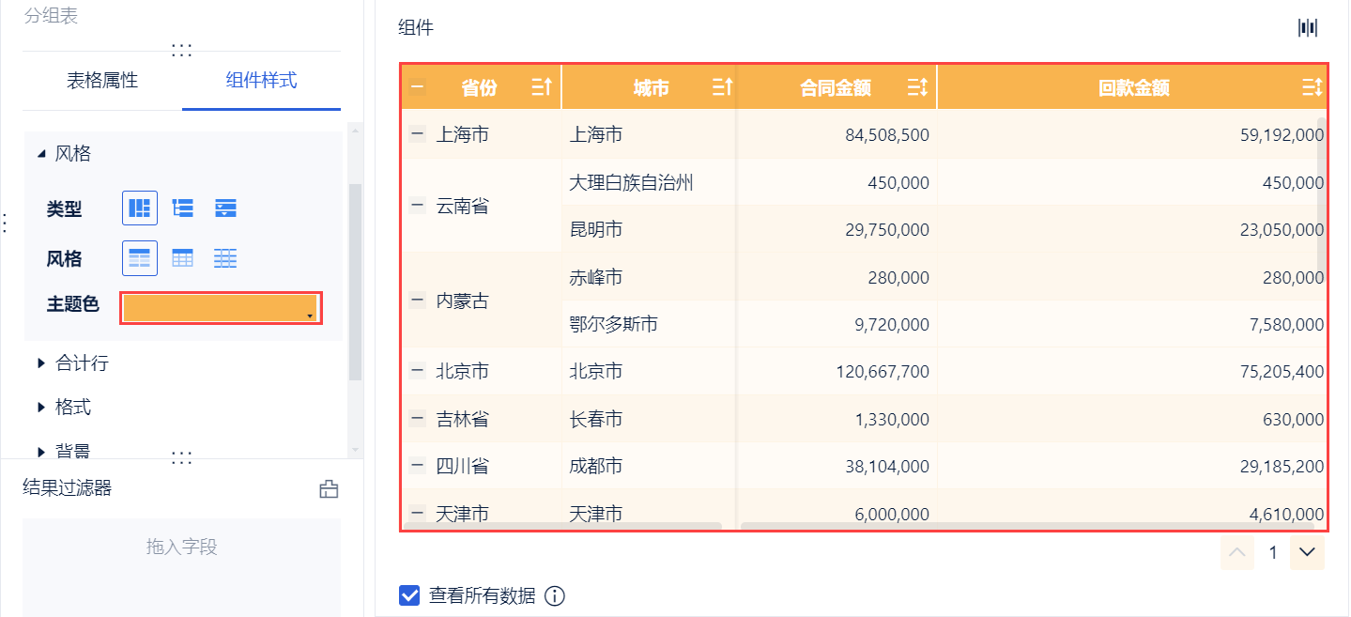Collapse all groups with the 省份 header minus button
Screen dimensions: 1351x617
pos(418,88)
